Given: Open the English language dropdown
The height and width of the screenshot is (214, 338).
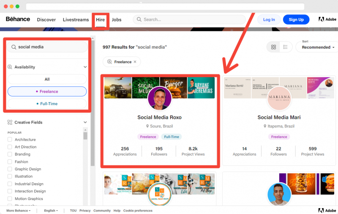Looking at the screenshot, I should [51, 211].
